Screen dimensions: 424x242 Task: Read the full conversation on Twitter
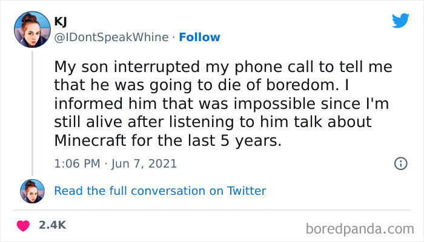click(x=160, y=191)
